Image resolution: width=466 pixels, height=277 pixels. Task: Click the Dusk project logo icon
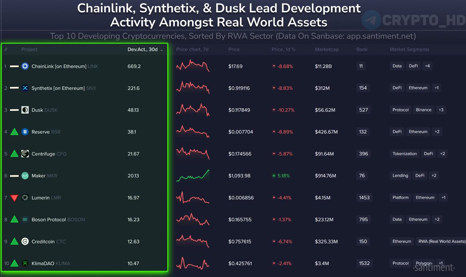[x=25, y=110]
